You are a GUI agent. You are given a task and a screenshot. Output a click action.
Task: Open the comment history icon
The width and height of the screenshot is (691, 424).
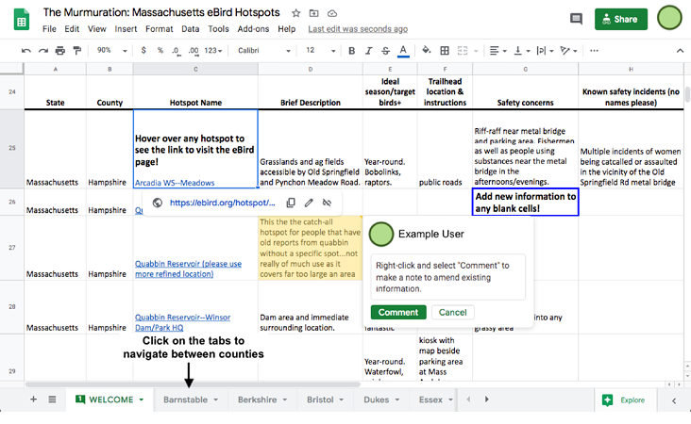576,19
